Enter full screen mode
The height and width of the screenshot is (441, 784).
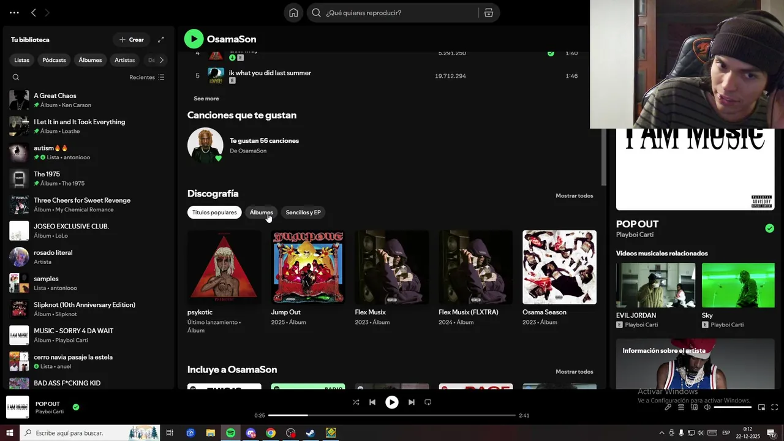[x=774, y=407]
